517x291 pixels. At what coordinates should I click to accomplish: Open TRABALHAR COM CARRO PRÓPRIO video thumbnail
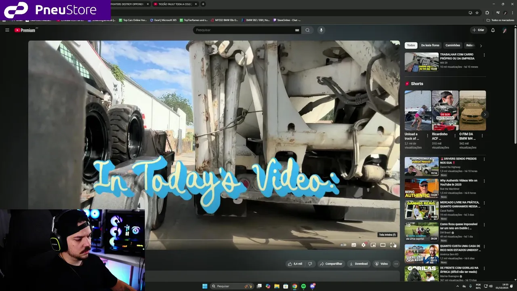[x=422, y=62]
